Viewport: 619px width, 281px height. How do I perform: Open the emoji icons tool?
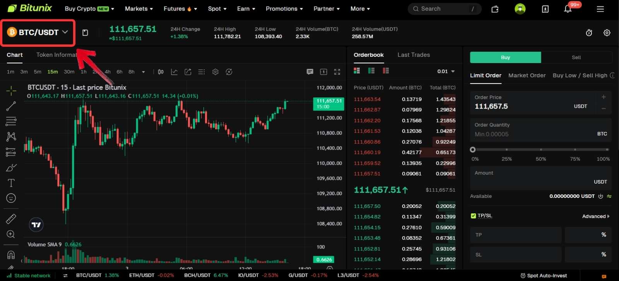click(11, 198)
